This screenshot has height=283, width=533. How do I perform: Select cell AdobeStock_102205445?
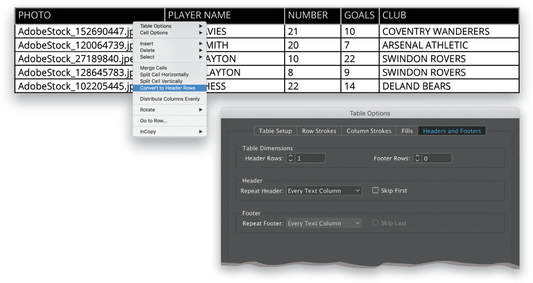(74, 86)
